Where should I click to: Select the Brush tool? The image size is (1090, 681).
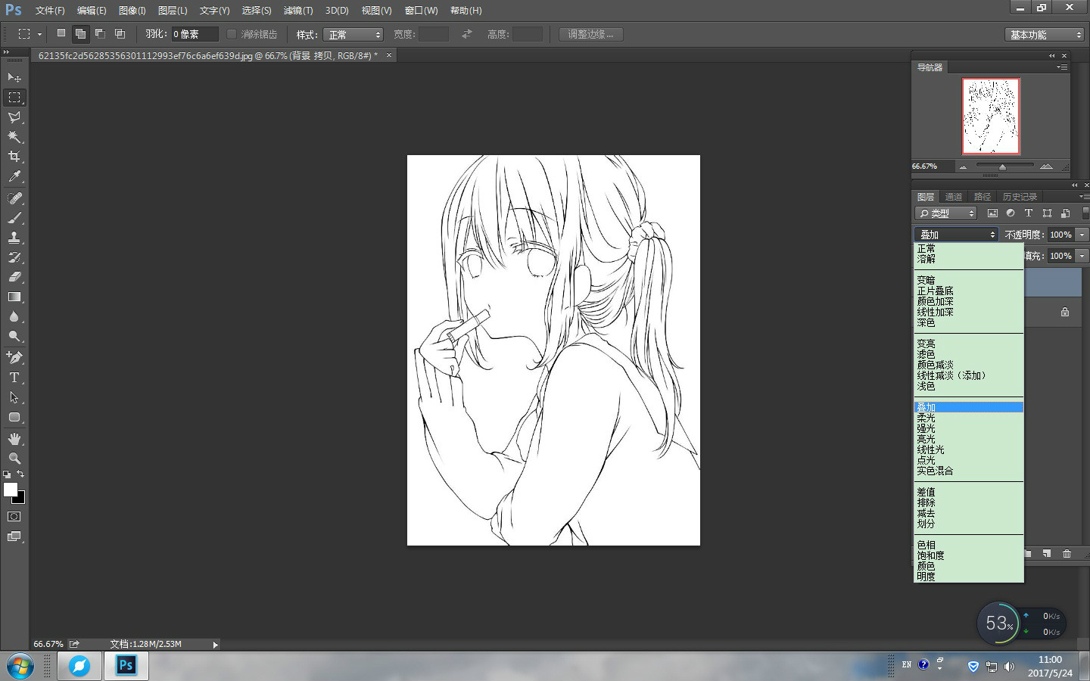(14, 218)
